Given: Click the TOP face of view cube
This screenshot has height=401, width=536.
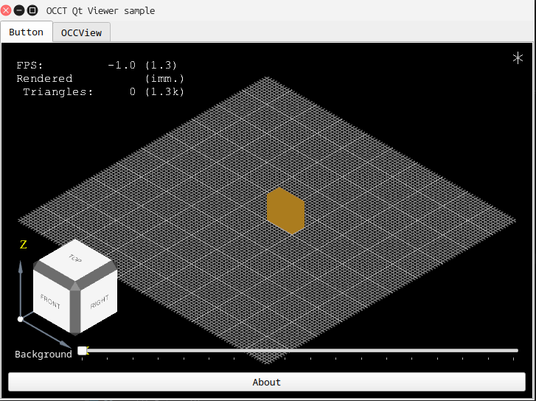Looking at the screenshot, I should [74, 259].
